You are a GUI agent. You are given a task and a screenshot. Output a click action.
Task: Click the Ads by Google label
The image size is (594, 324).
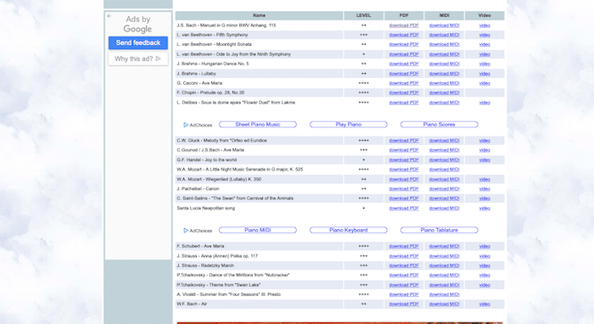coord(137,24)
